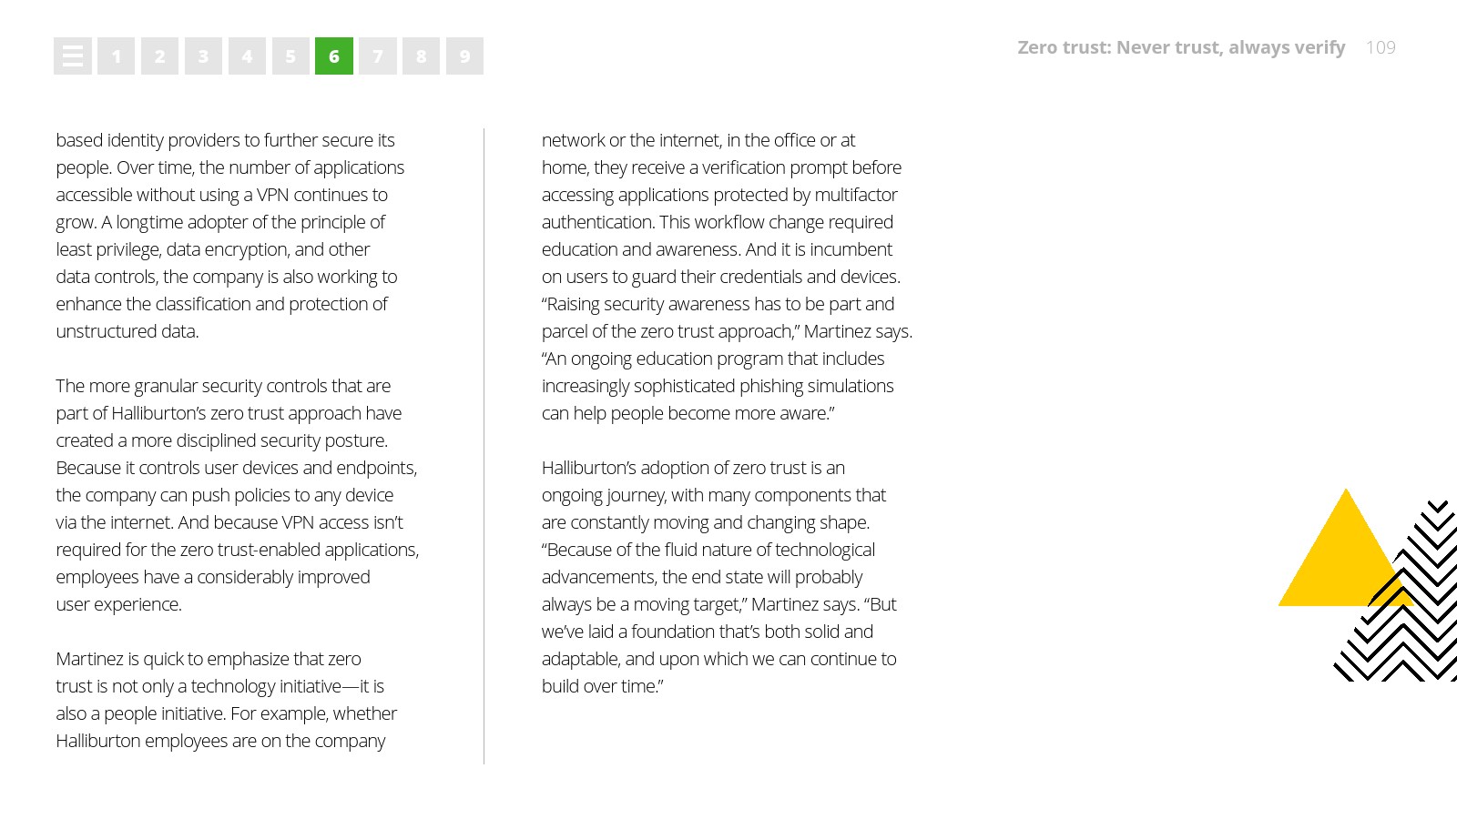Click the paragraph starting "Halliburton's adoption of zero trust"

[x=718, y=577]
